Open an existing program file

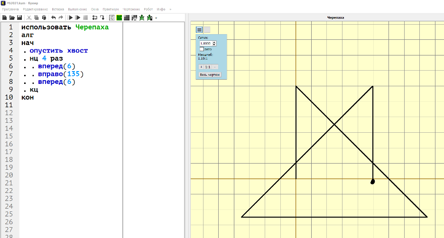tap(12, 18)
